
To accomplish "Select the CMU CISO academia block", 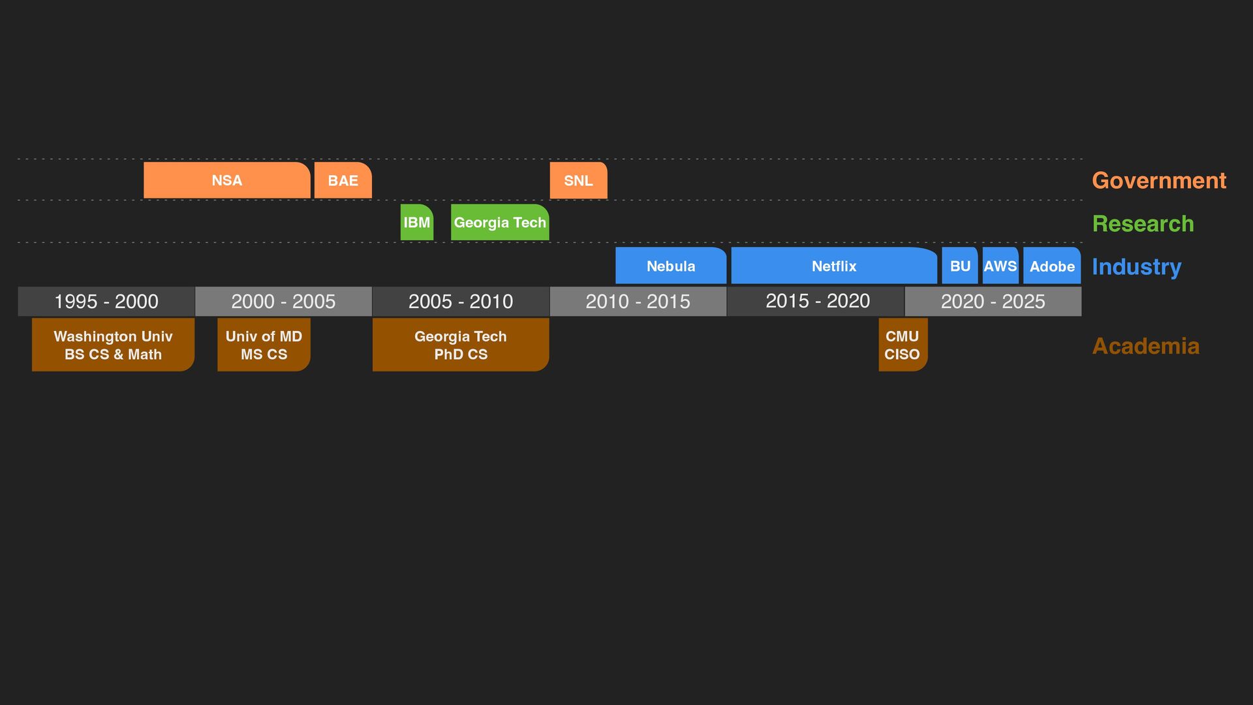I will (x=902, y=345).
